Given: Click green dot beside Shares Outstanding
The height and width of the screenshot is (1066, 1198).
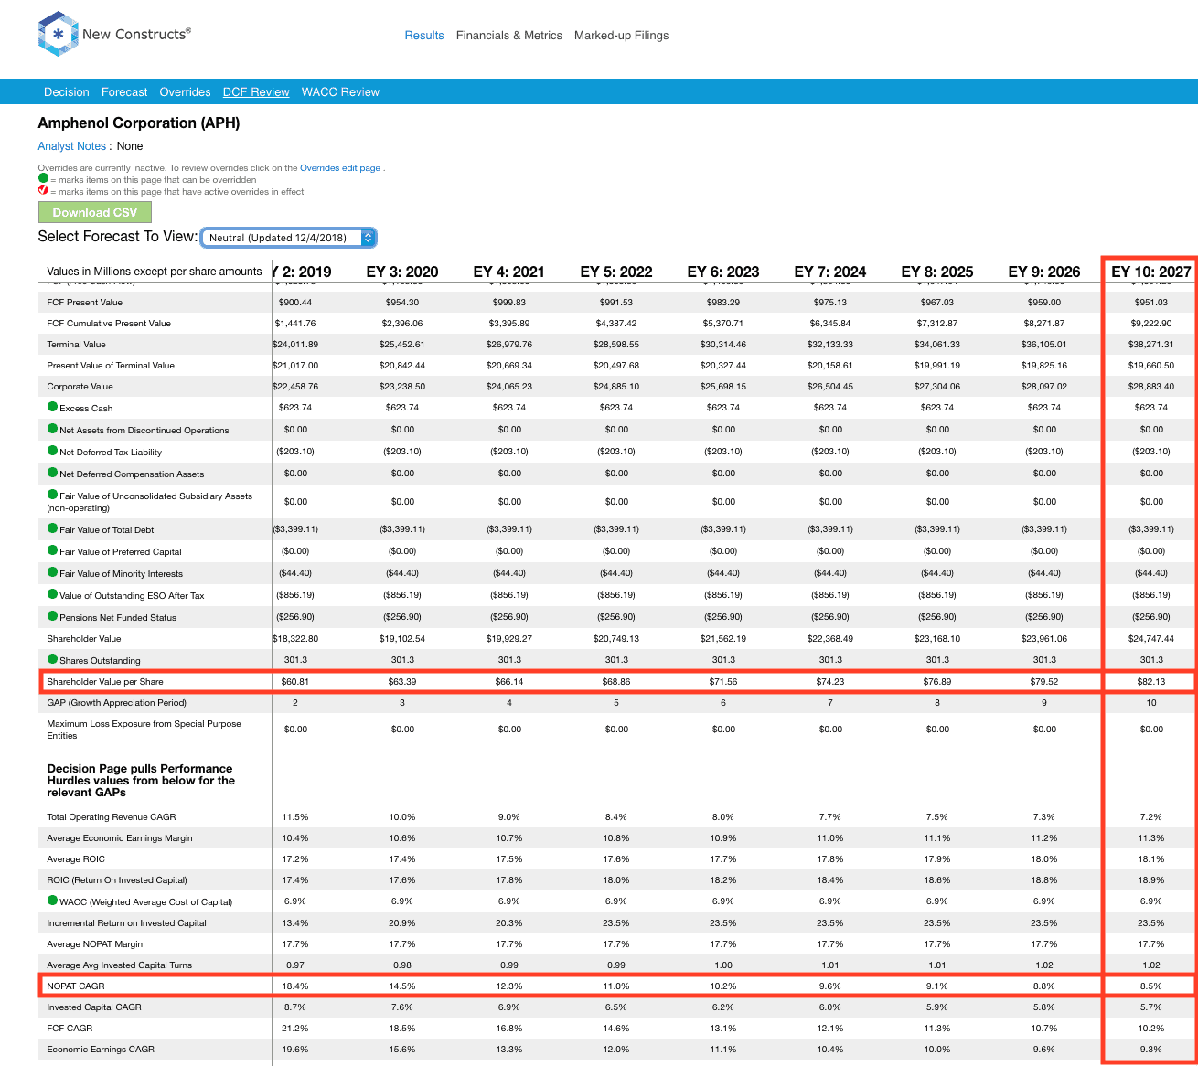Looking at the screenshot, I should pos(52,659).
